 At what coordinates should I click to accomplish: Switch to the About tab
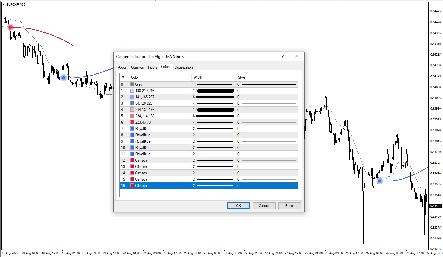(x=122, y=67)
